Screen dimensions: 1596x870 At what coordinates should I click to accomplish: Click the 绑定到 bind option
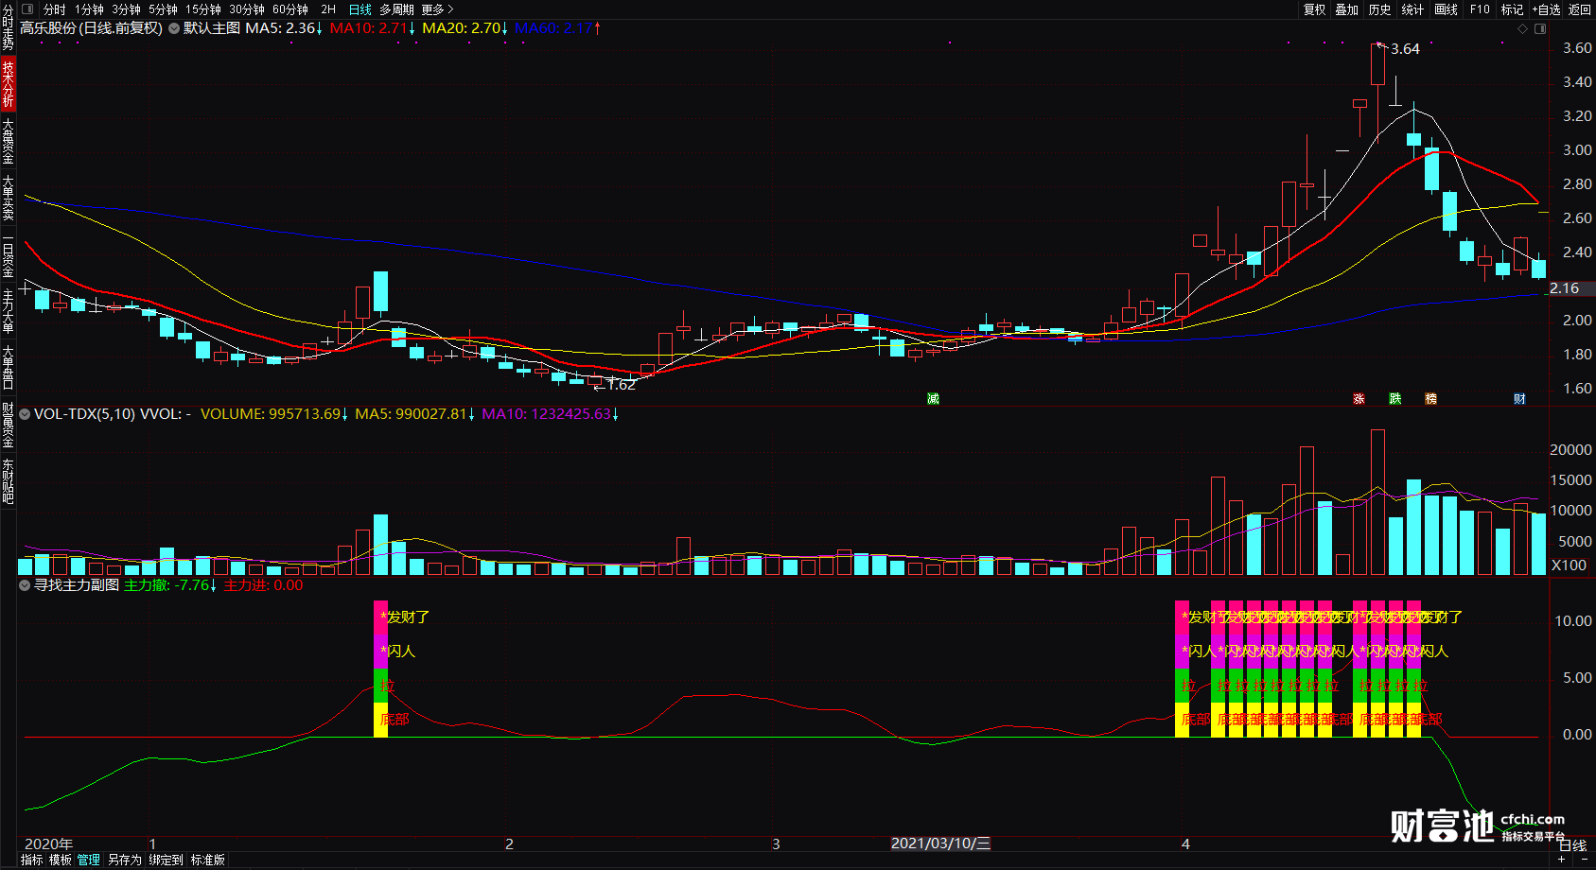point(166,860)
